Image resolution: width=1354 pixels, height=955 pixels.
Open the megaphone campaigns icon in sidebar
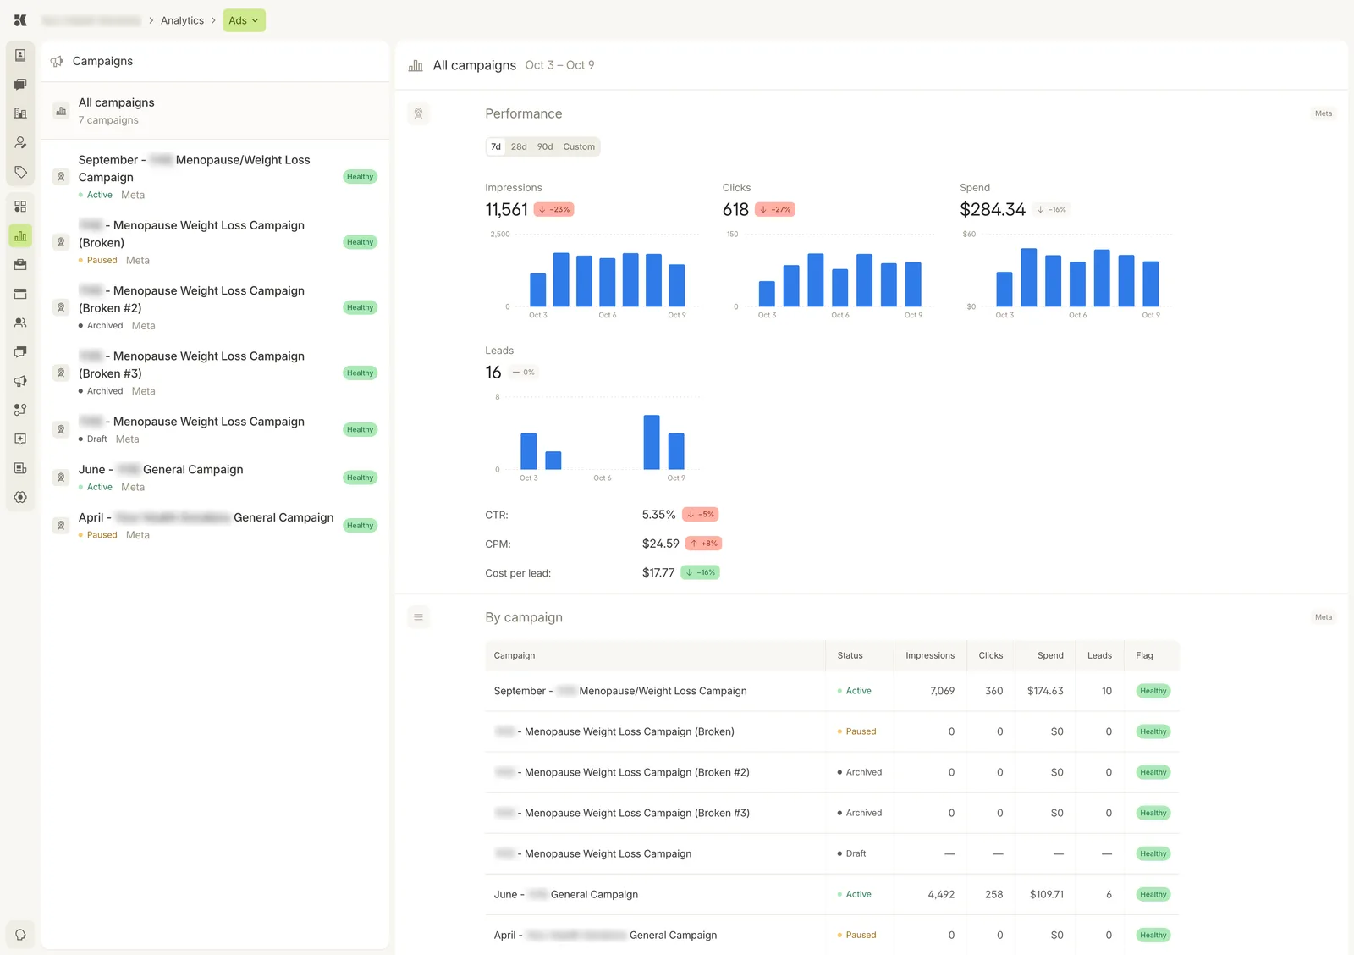(20, 381)
